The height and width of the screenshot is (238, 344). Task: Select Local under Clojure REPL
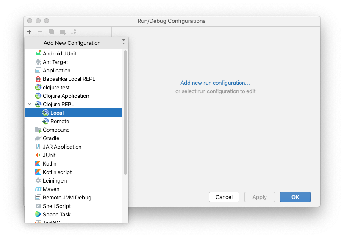pyautogui.click(x=73, y=113)
